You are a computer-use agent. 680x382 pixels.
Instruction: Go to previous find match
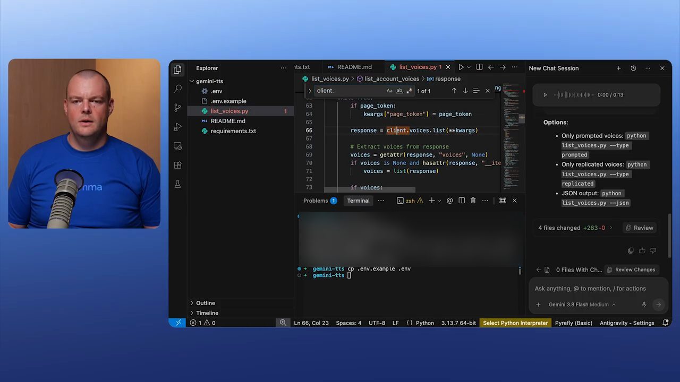[454, 91]
